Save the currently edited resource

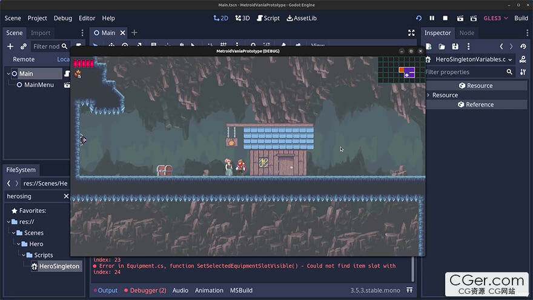click(455, 46)
